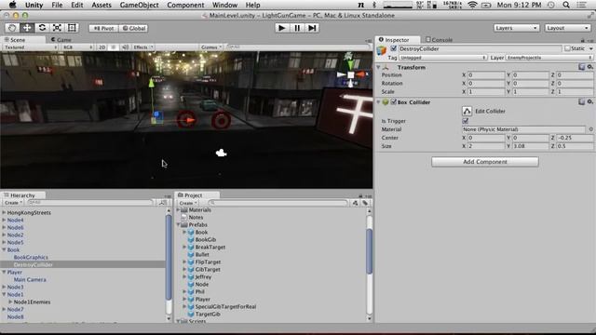Select the Rect transform tool

[x=72, y=28]
